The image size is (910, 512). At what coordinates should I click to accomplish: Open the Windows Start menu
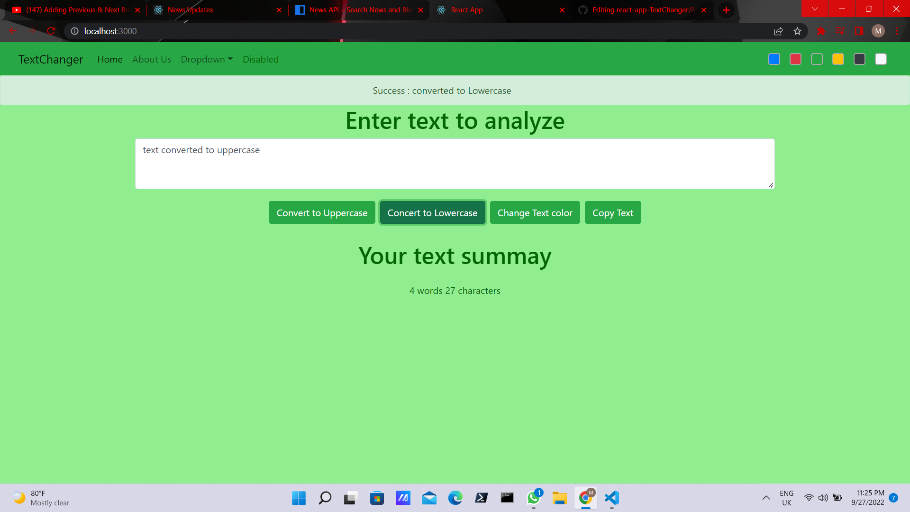tap(299, 498)
